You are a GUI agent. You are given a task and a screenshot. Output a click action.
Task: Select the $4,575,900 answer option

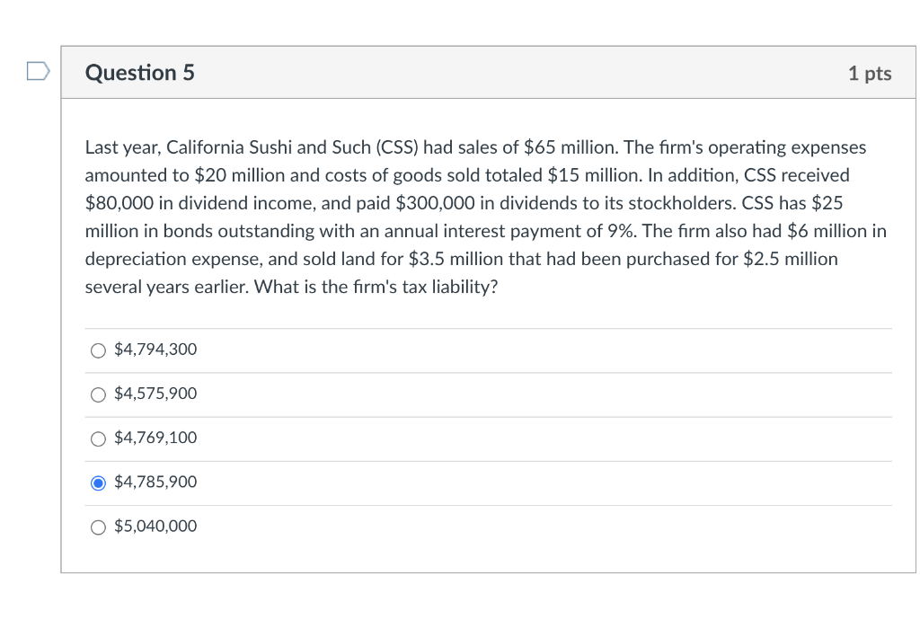pyautogui.click(x=98, y=394)
